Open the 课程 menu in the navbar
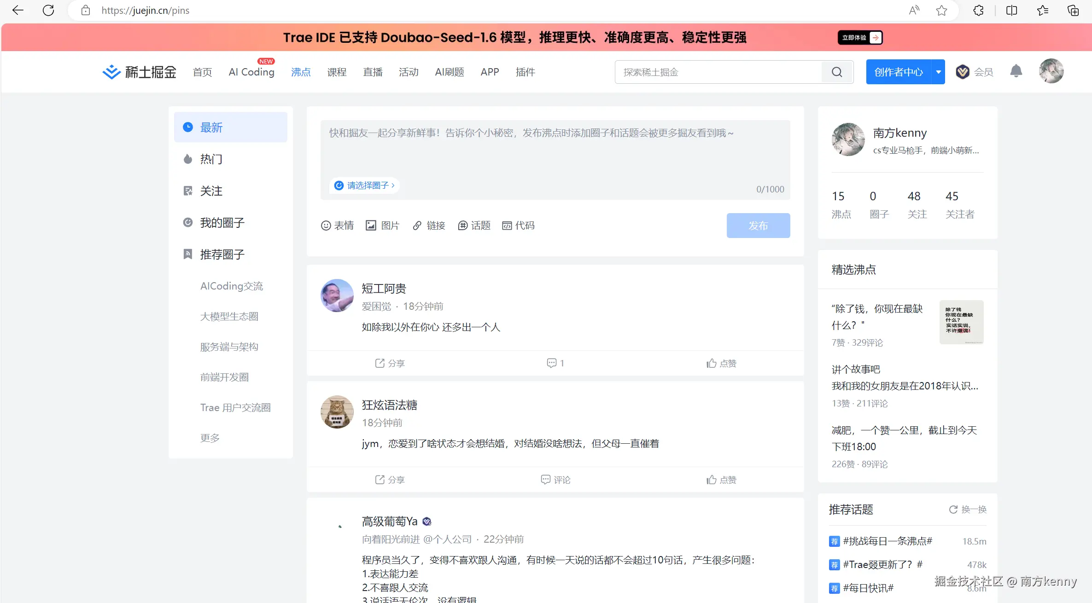 [337, 72]
